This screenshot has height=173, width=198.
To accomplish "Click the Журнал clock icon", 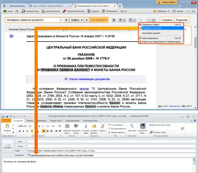I will [174, 11].
